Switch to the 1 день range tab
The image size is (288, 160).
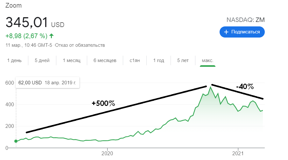click(x=14, y=60)
